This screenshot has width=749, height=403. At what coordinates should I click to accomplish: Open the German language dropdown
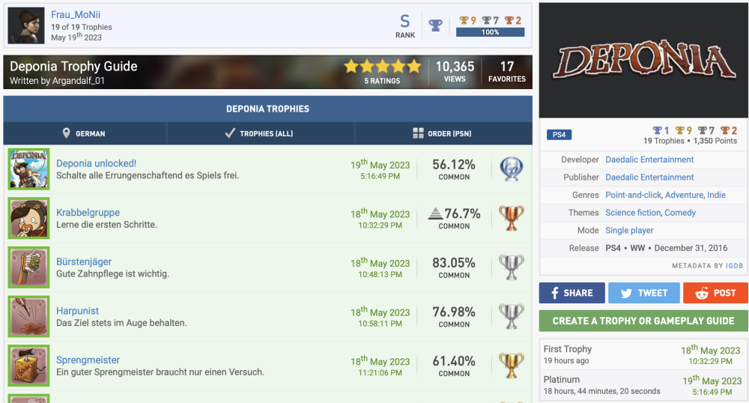click(x=85, y=133)
